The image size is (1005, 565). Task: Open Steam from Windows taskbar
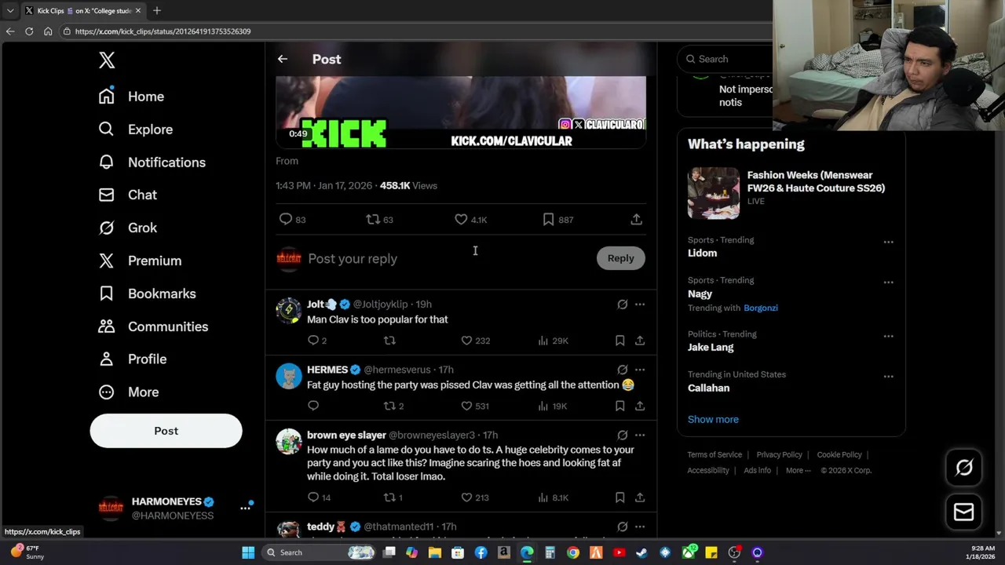tap(641, 552)
